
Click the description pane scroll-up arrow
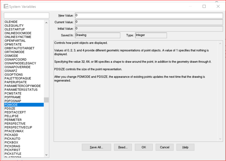pos(220,43)
